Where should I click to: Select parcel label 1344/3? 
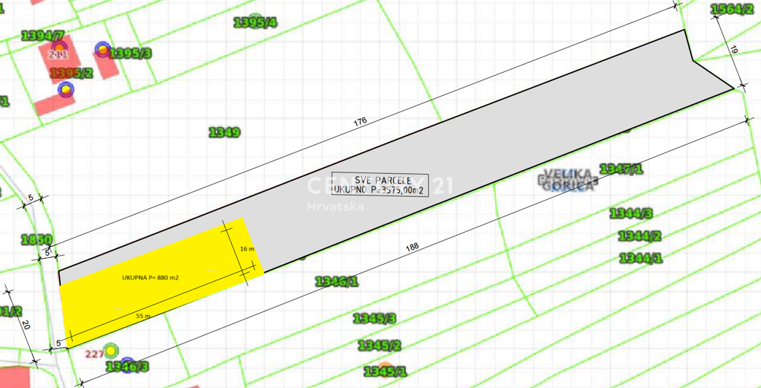[x=631, y=214]
